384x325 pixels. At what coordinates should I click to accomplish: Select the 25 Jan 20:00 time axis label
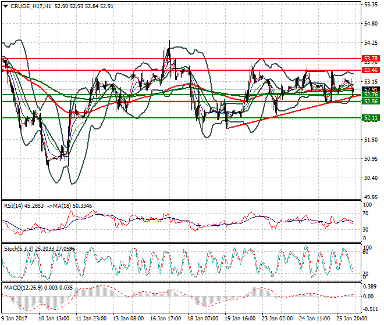[x=352, y=319]
